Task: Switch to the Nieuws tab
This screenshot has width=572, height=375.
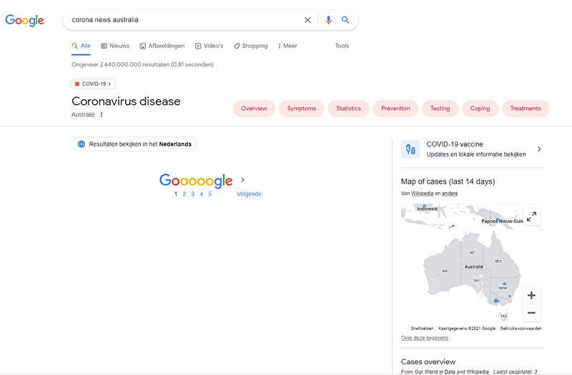Action: (115, 46)
